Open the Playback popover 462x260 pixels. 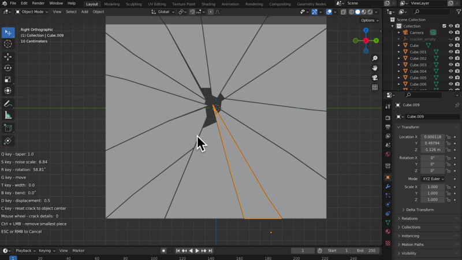point(25,251)
